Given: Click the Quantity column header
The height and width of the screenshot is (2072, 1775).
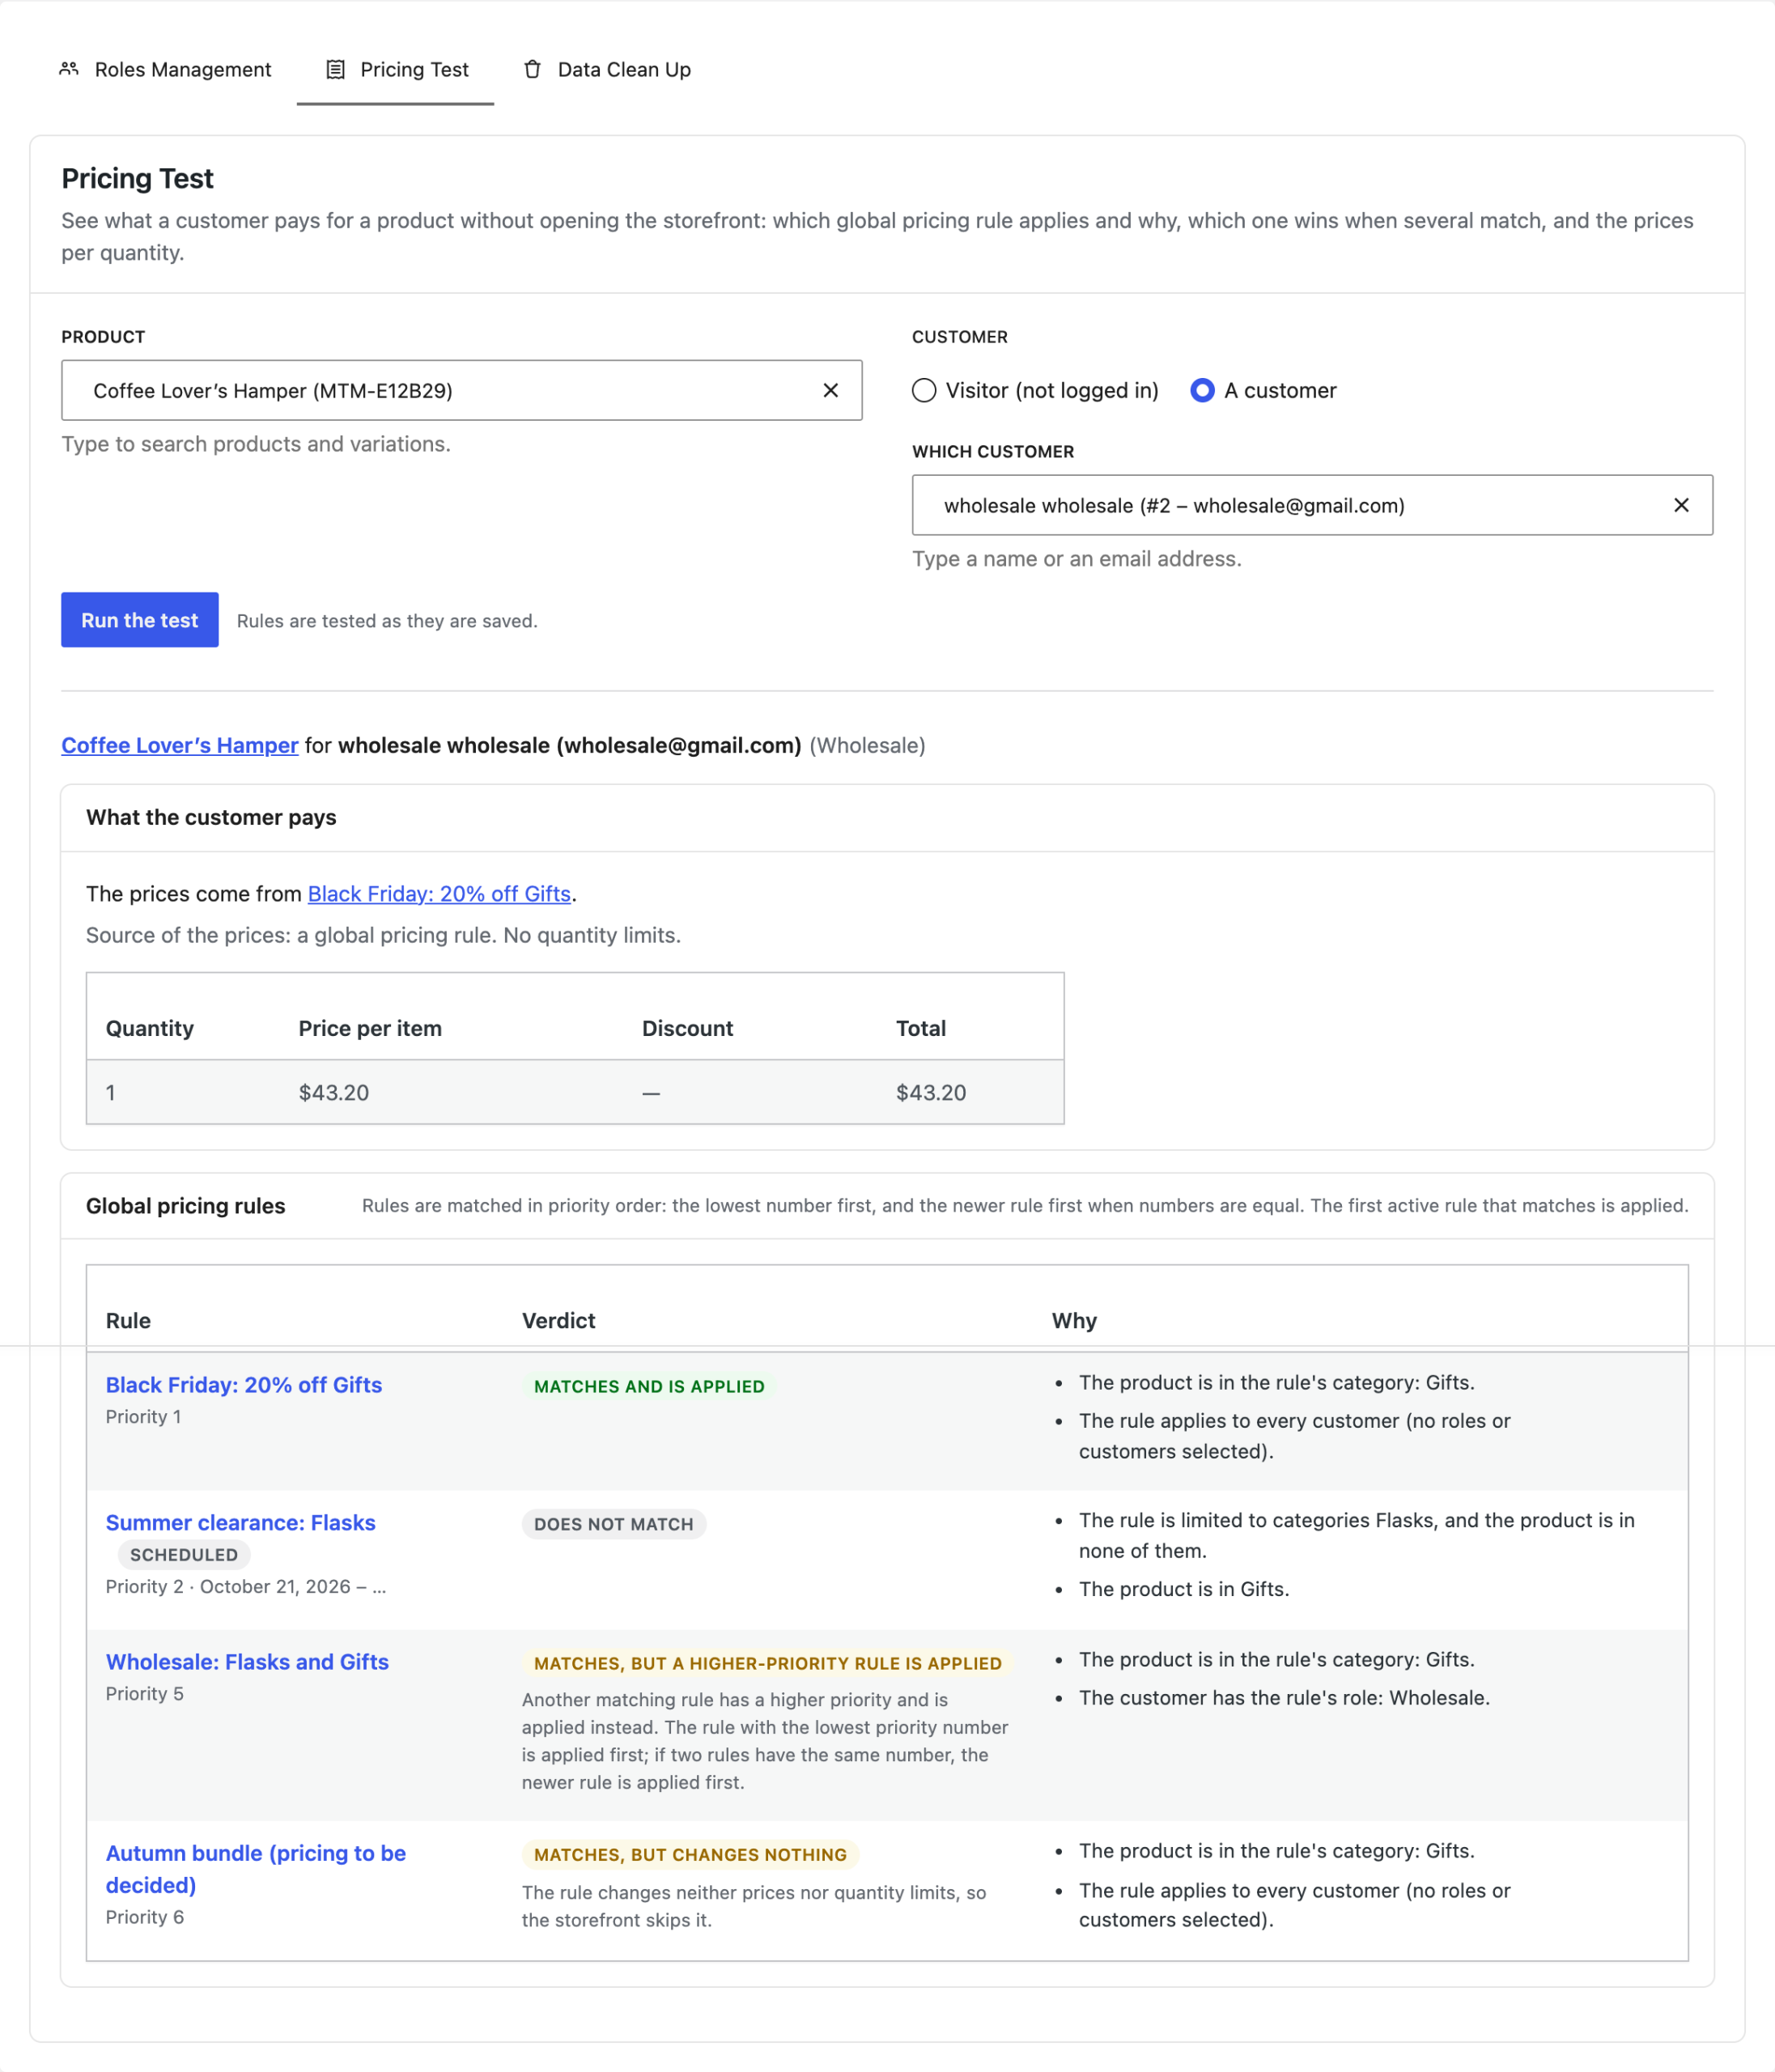Looking at the screenshot, I should point(150,1028).
